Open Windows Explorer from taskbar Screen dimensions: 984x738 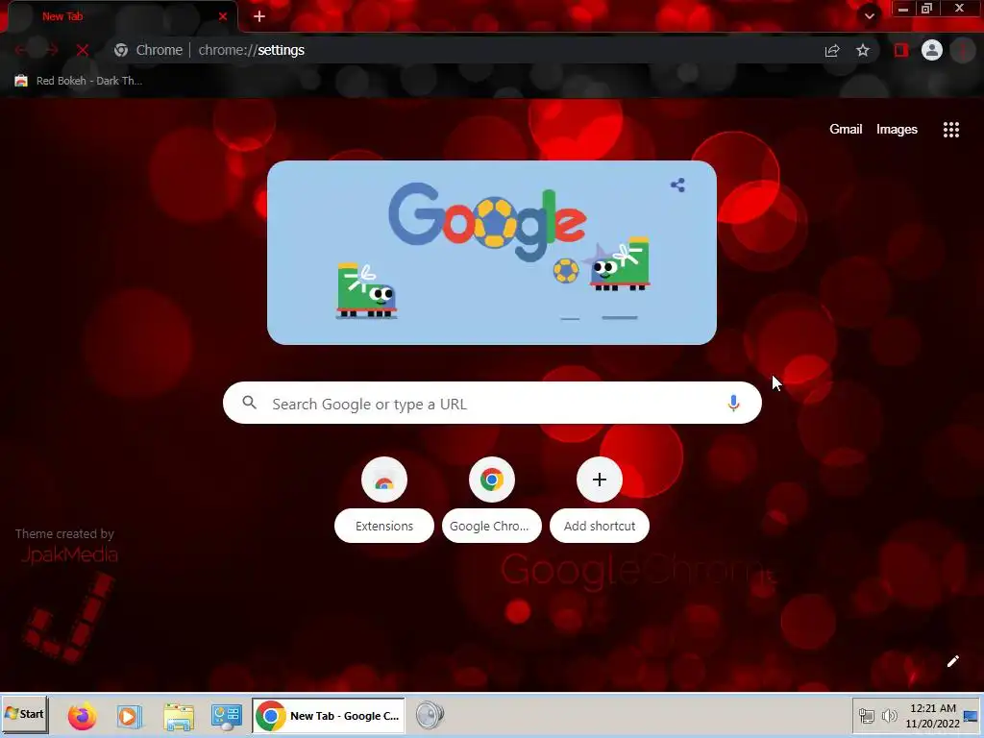pos(179,716)
